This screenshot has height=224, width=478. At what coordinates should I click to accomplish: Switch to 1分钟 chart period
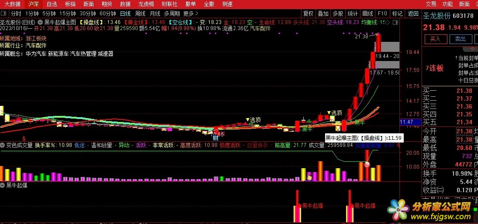(x=32, y=14)
